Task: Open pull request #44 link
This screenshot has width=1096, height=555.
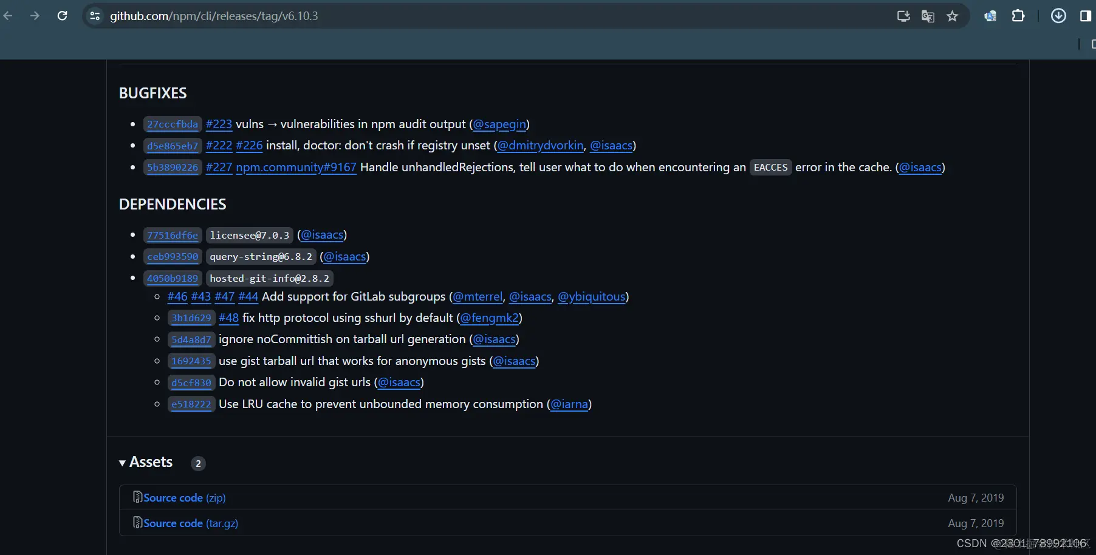Action: (248, 297)
